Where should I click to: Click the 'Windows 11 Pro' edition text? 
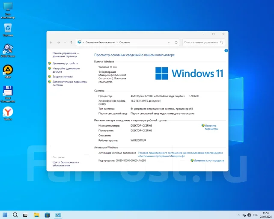coord(107,67)
